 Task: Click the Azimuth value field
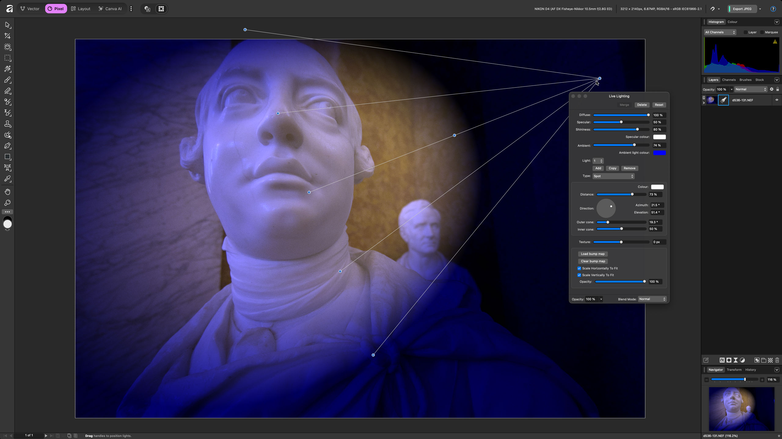[x=657, y=205]
